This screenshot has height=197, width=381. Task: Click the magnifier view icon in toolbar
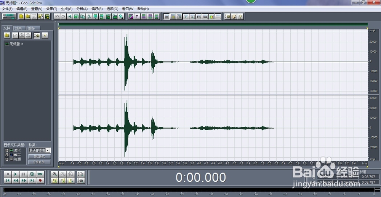(192, 16)
